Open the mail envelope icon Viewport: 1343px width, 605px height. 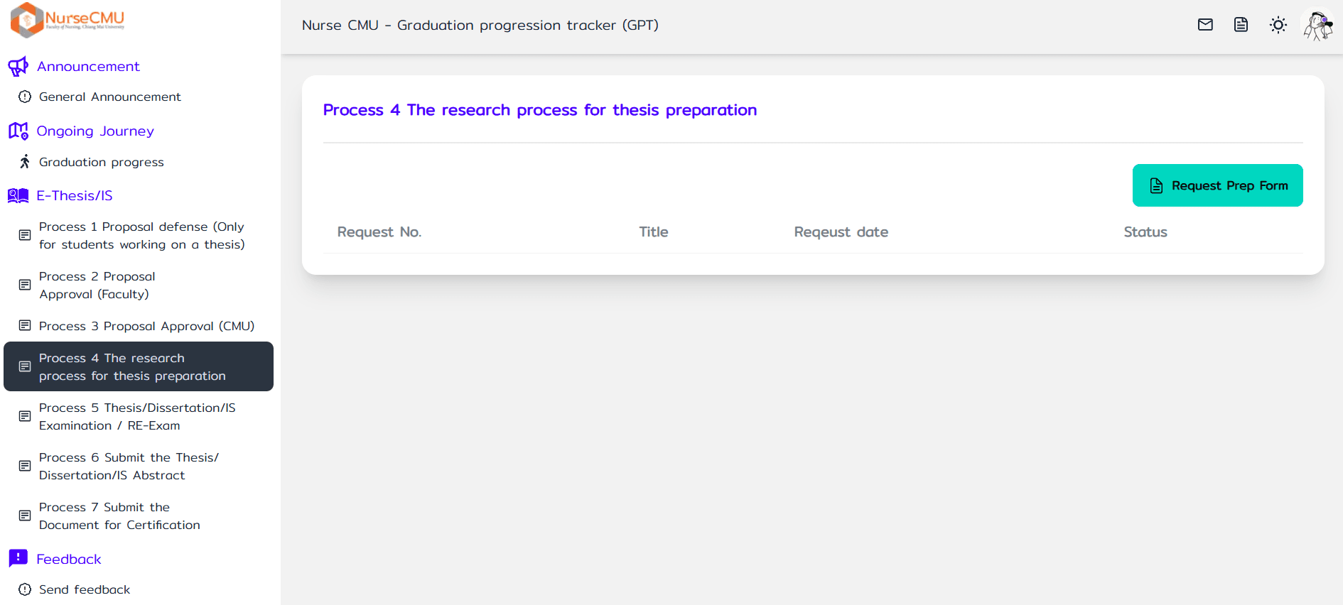(x=1205, y=25)
